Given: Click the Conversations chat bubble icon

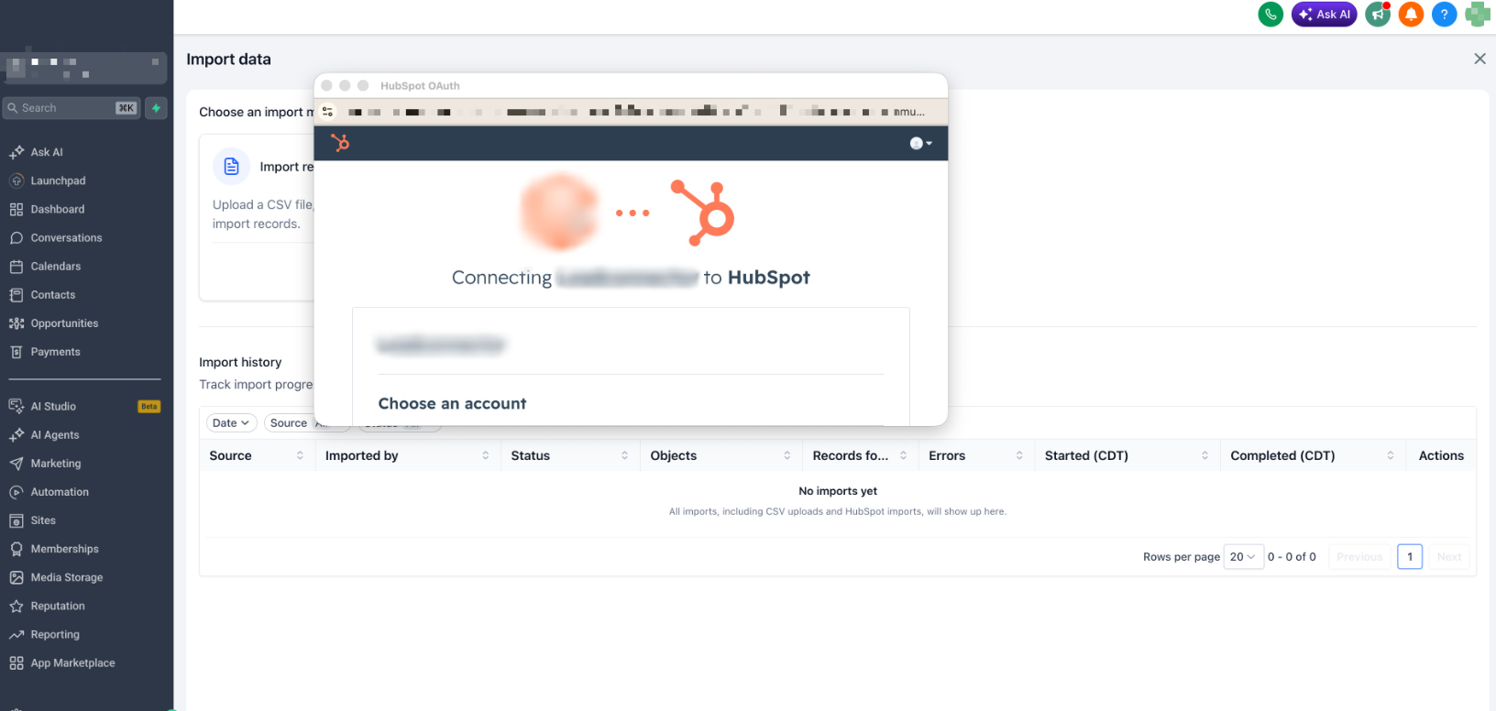Looking at the screenshot, I should click(x=16, y=237).
